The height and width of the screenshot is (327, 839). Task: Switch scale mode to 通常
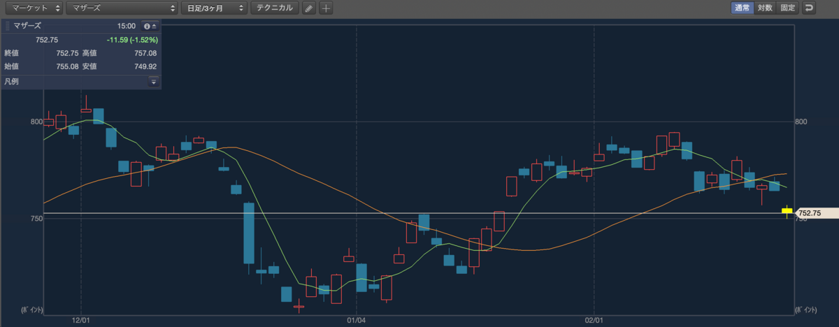(743, 8)
